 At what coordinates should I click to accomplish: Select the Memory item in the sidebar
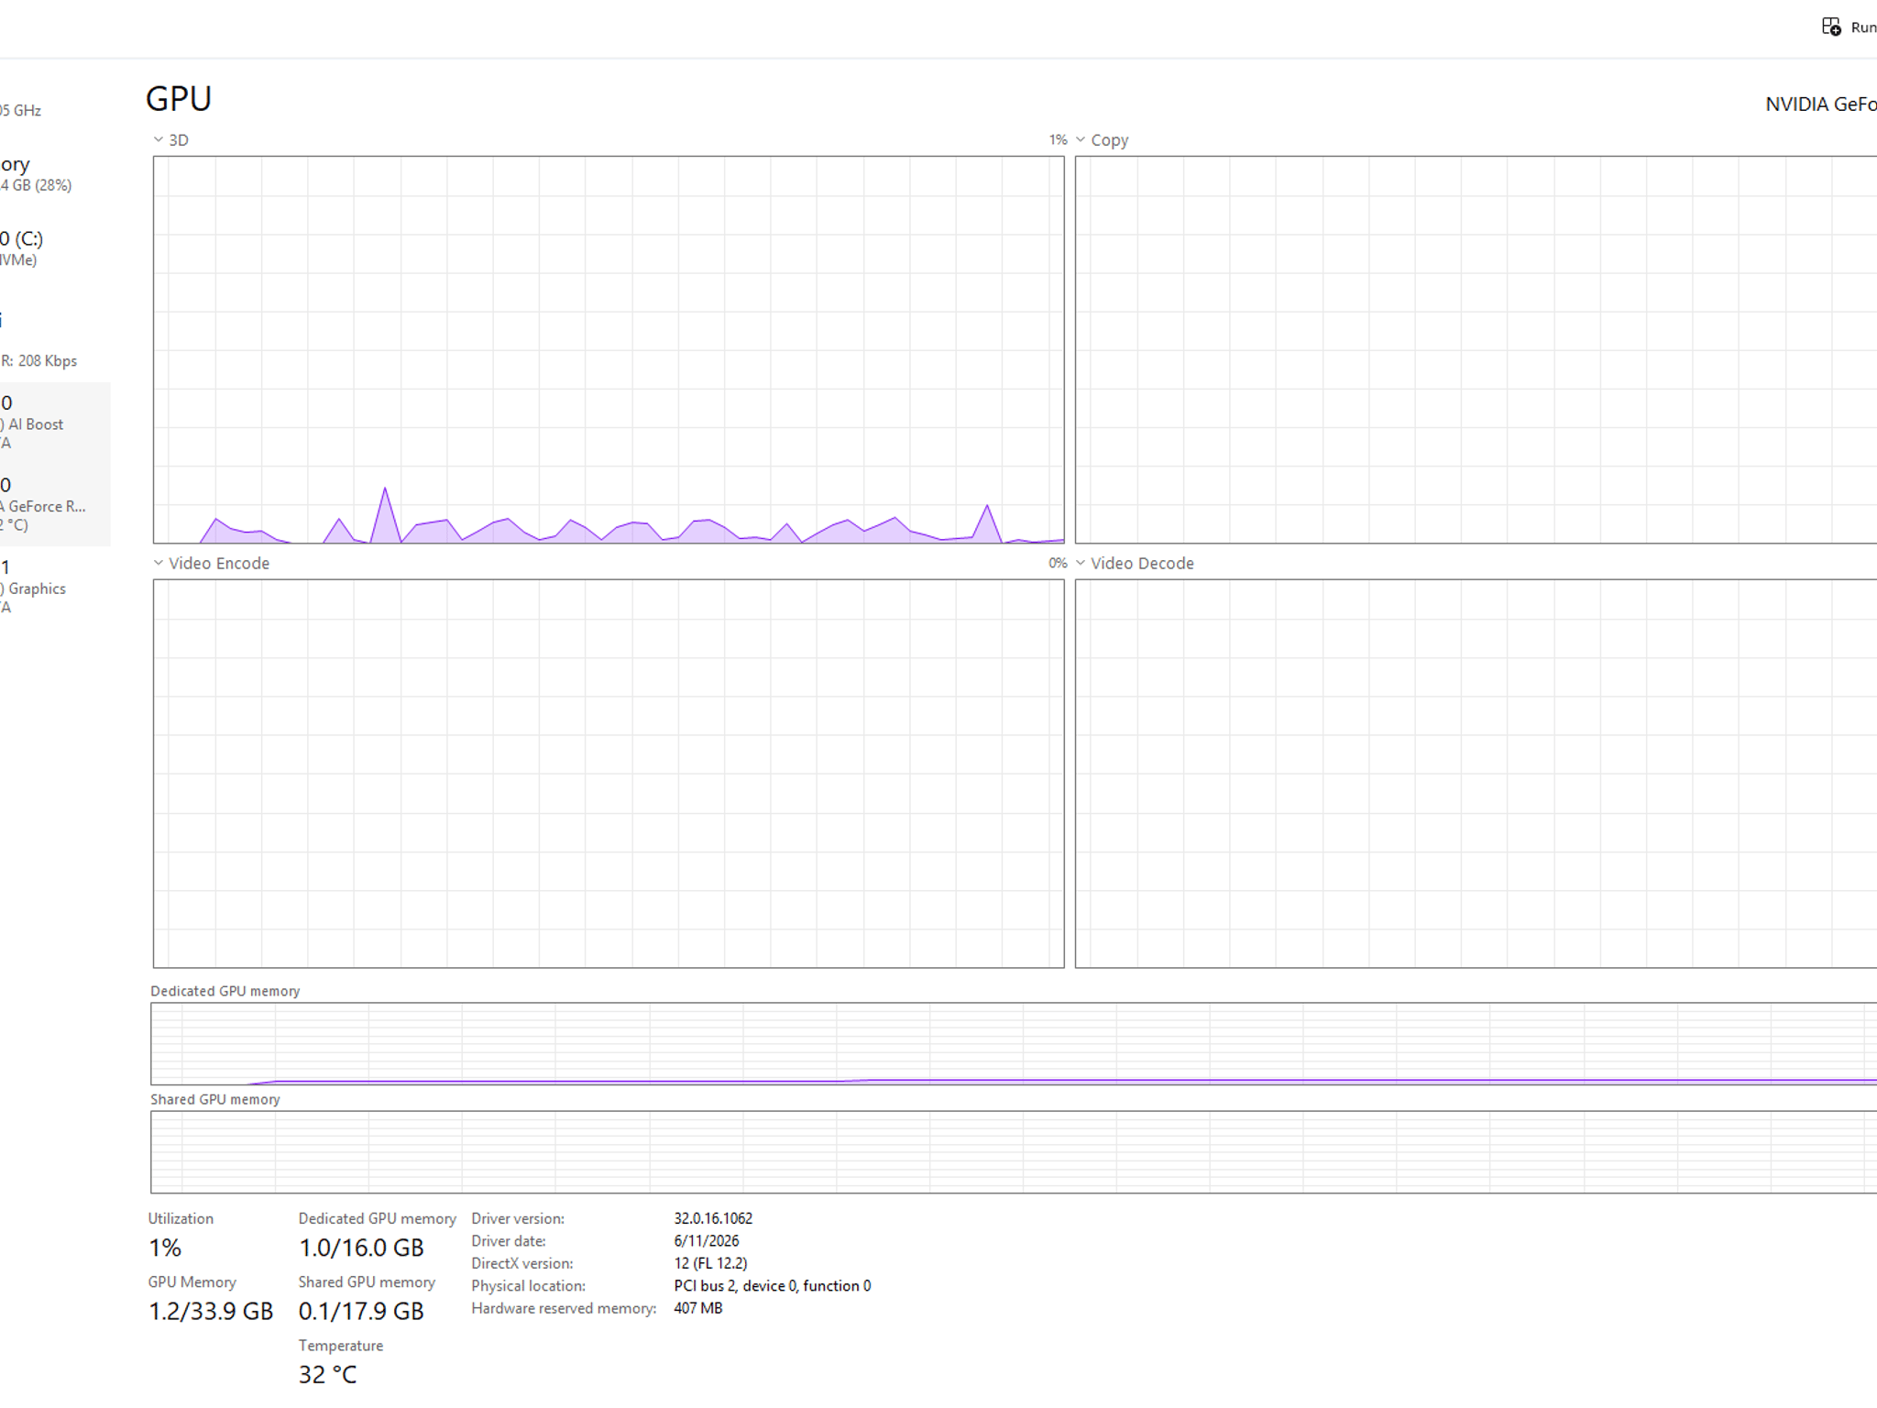(x=55, y=174)
